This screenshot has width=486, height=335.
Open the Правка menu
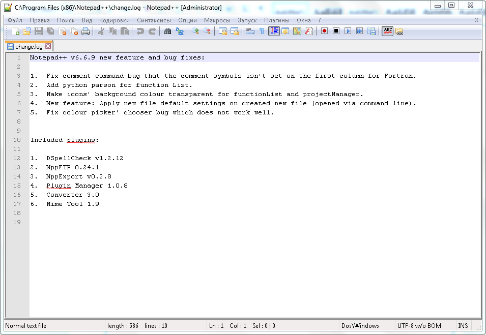(x=40, y=20)
